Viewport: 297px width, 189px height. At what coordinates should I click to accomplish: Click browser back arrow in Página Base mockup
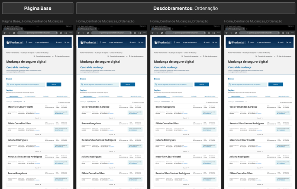[5, 33]
